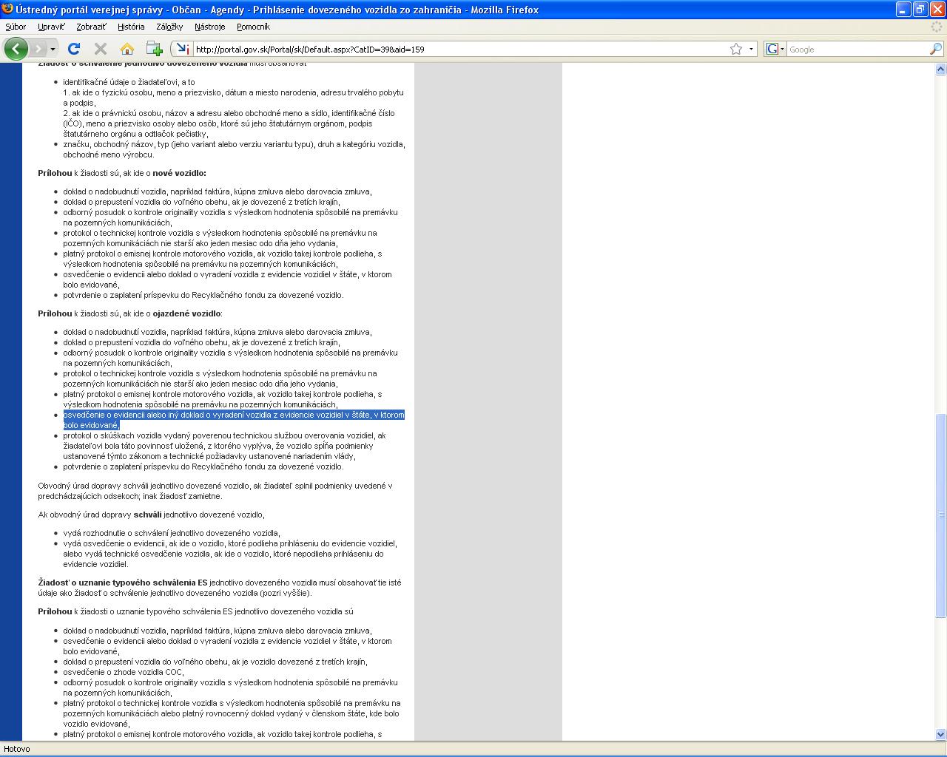This screenshot has width=947, height=757.
Task: Click the URL address field
Action: (459, 49)
